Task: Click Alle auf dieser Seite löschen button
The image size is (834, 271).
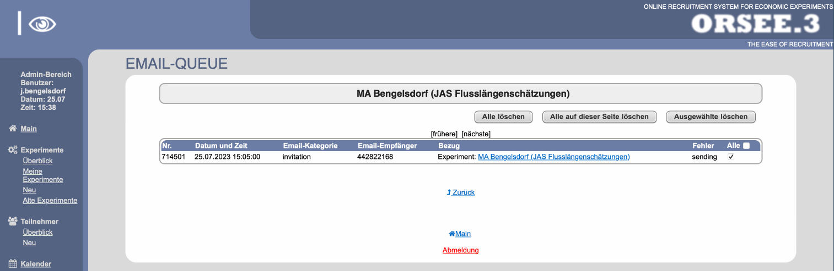Action: point(600,117)
